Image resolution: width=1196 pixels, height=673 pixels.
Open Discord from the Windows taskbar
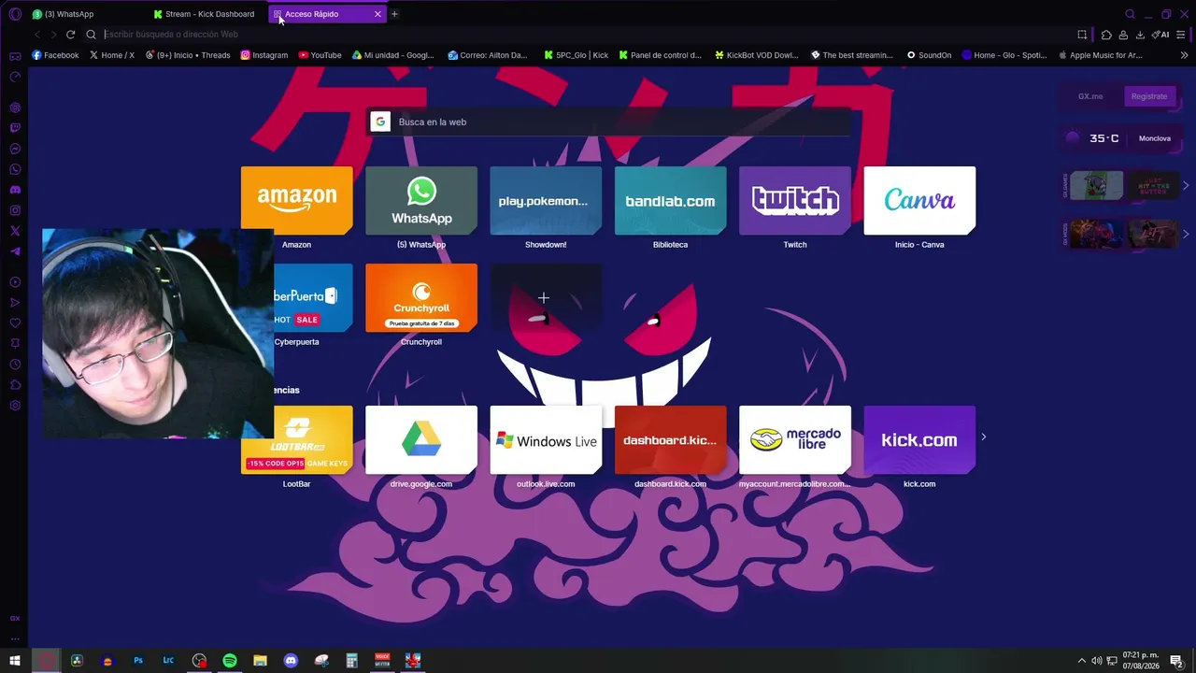coord(291,661)
